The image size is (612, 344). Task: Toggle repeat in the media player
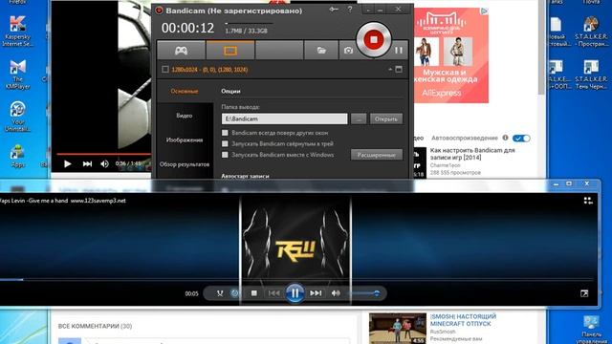234,293
